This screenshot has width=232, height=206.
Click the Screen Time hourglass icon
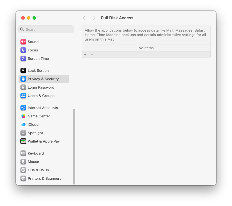click(x=23, y=58)
